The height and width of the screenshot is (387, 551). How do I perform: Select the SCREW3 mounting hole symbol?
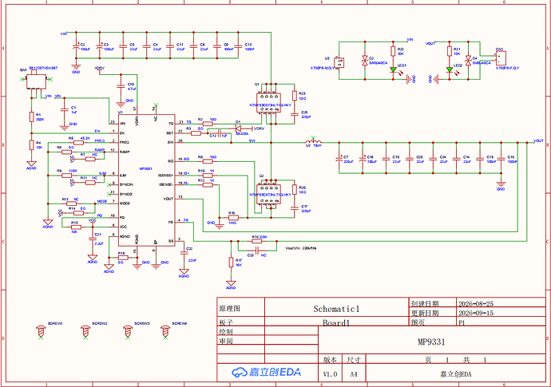tap(128, 331)
